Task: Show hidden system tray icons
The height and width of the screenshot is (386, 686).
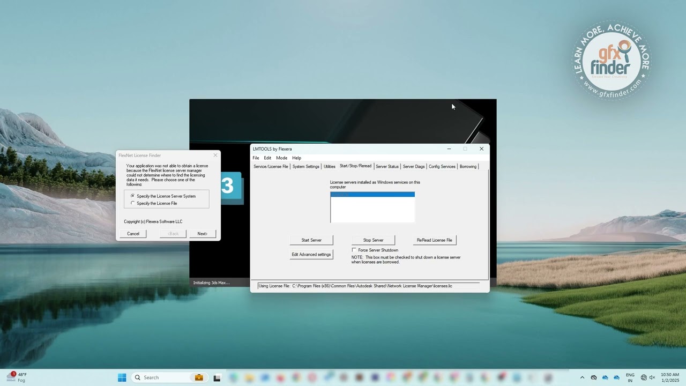Action: point(582,377)
